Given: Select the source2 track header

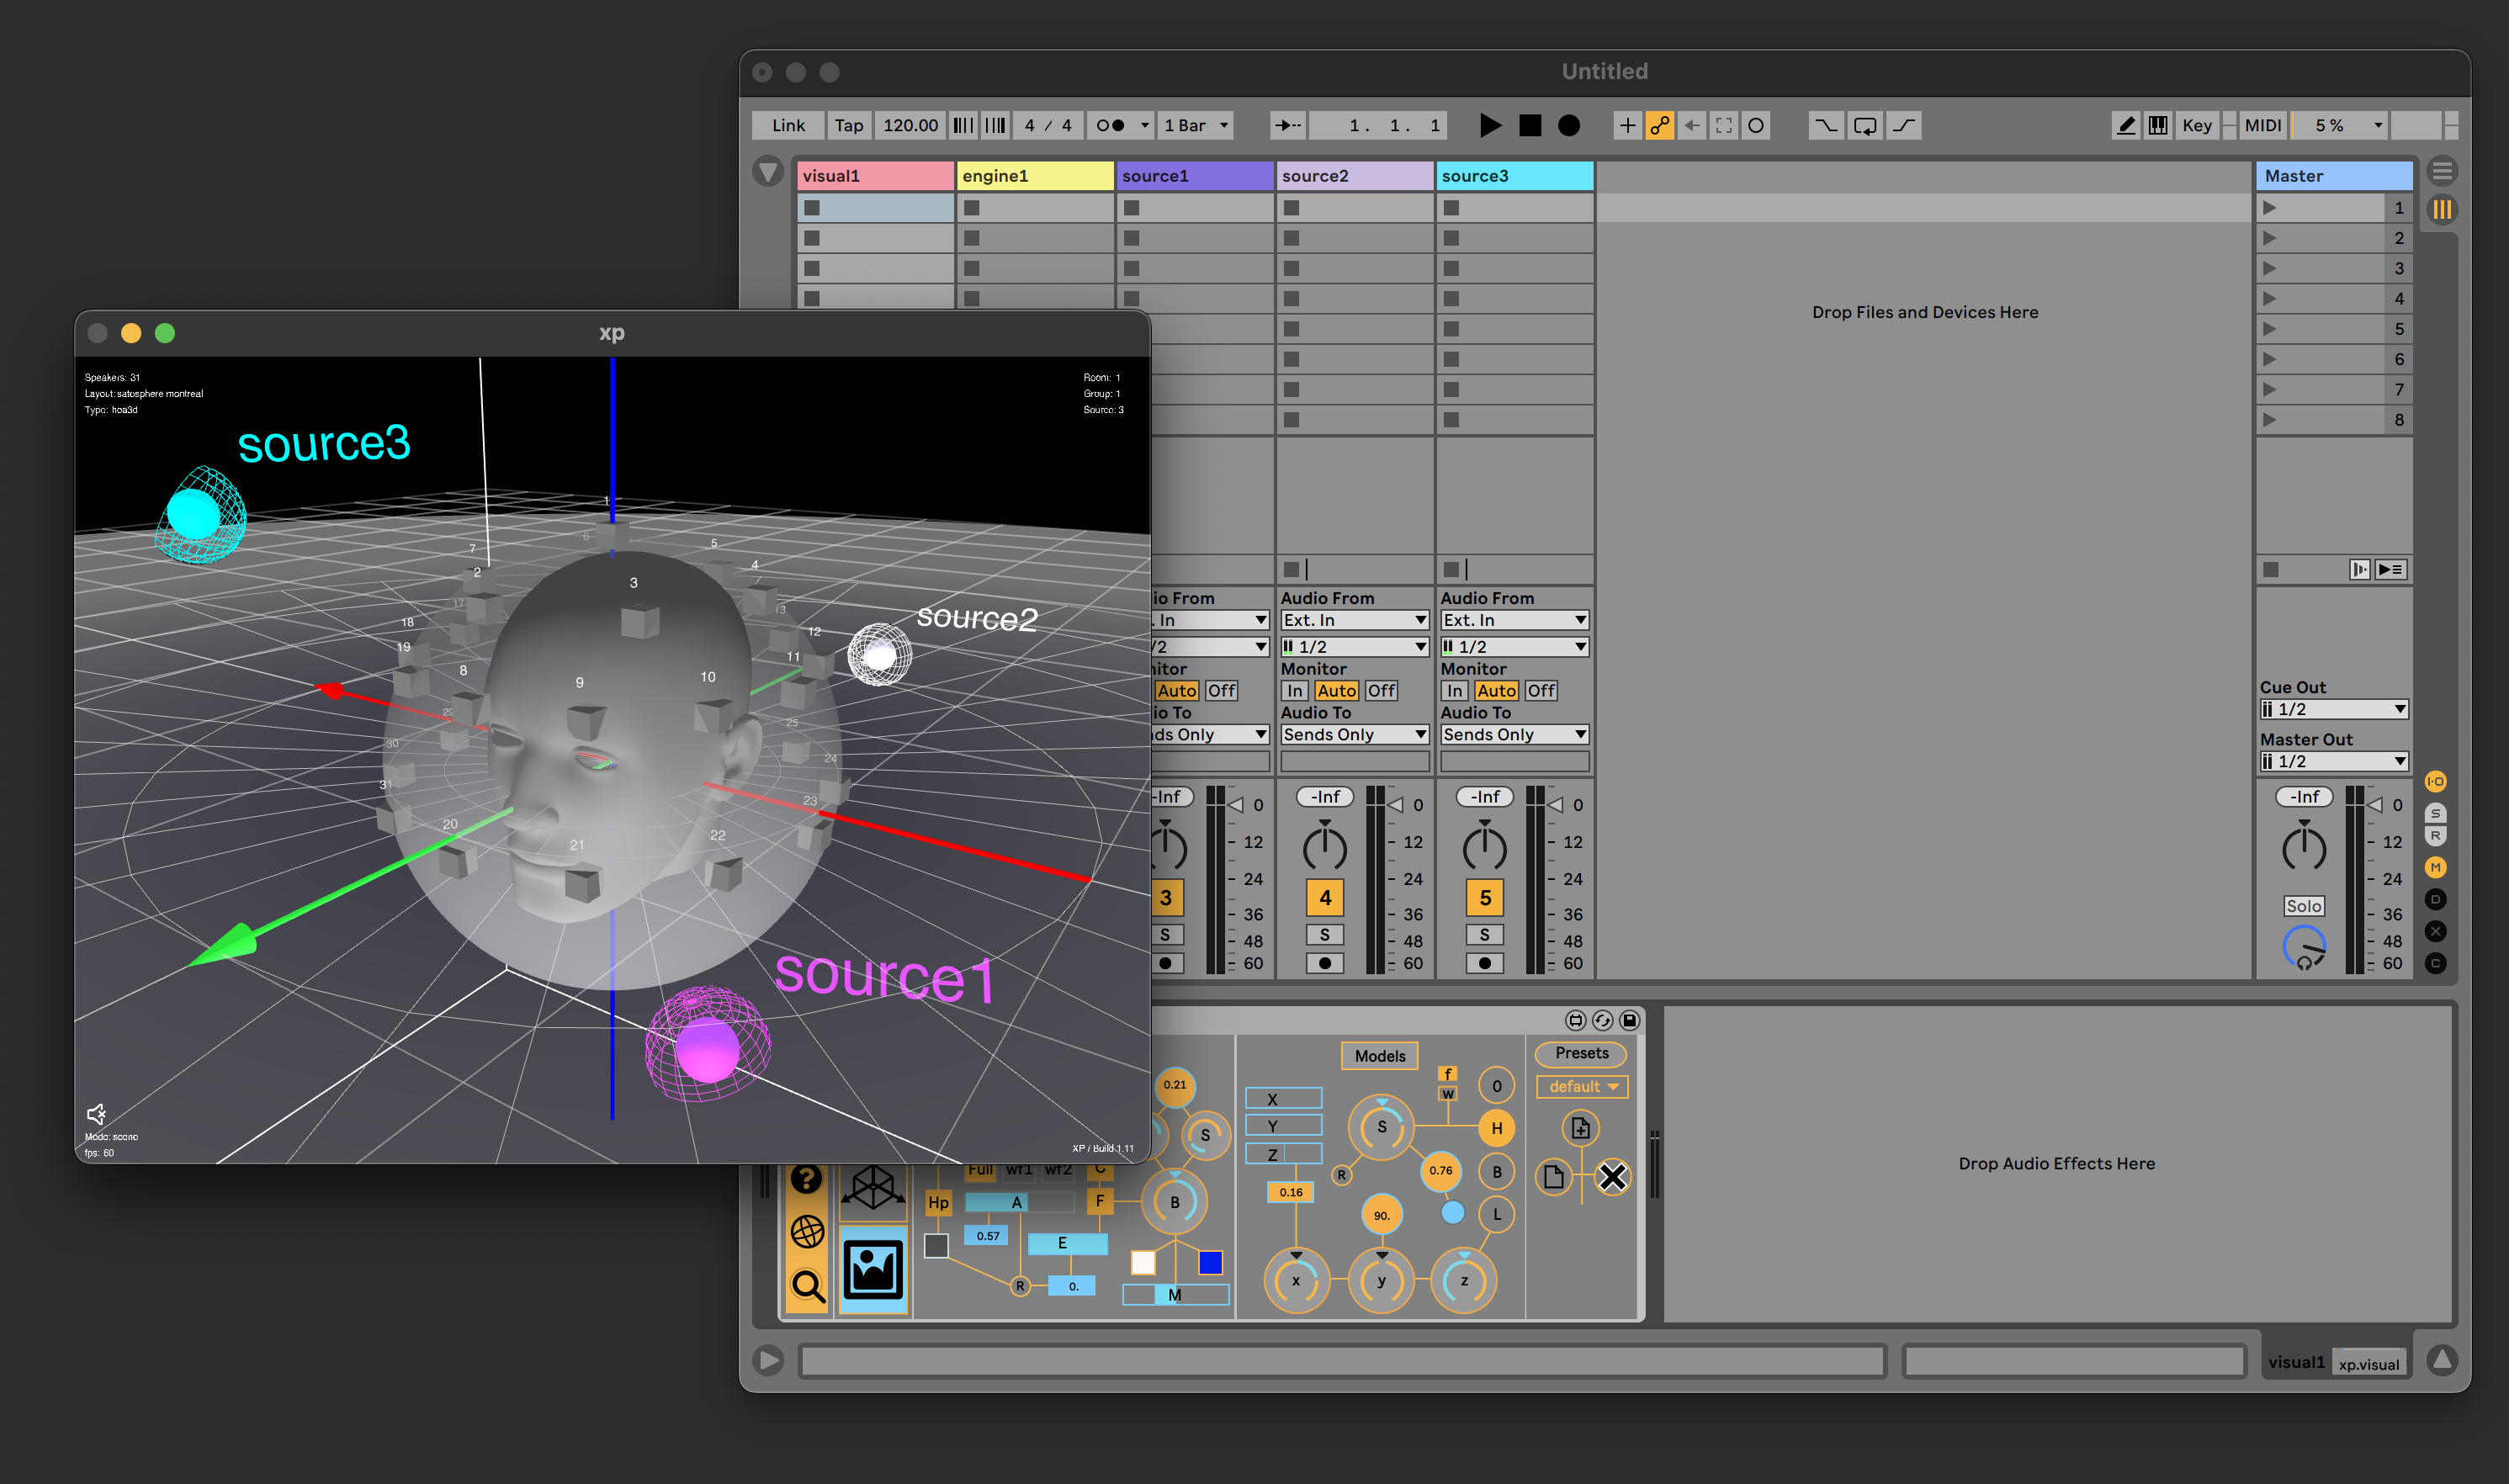Looking at the screenshot, I should 1355,176.
